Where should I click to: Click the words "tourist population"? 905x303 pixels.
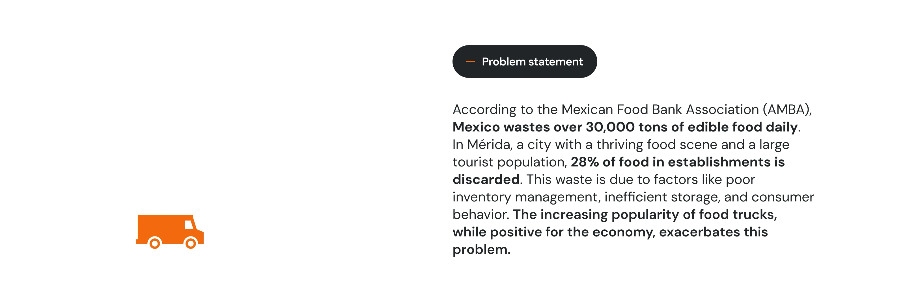[509, 162]
